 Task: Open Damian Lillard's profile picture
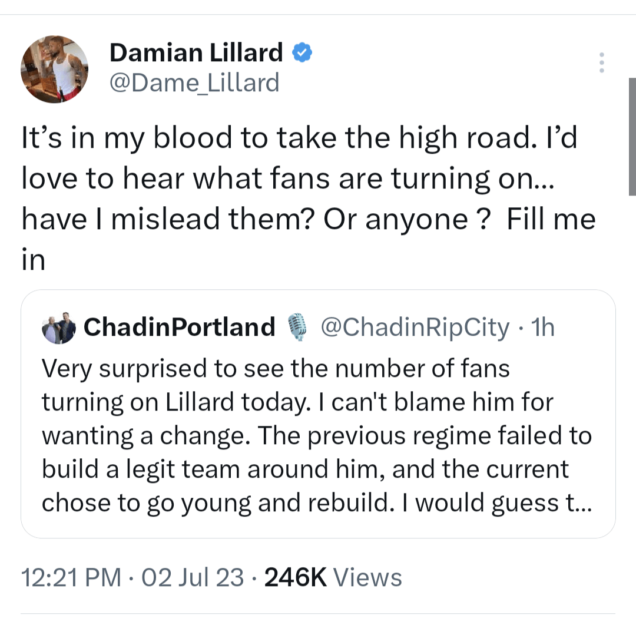(54, 69)
